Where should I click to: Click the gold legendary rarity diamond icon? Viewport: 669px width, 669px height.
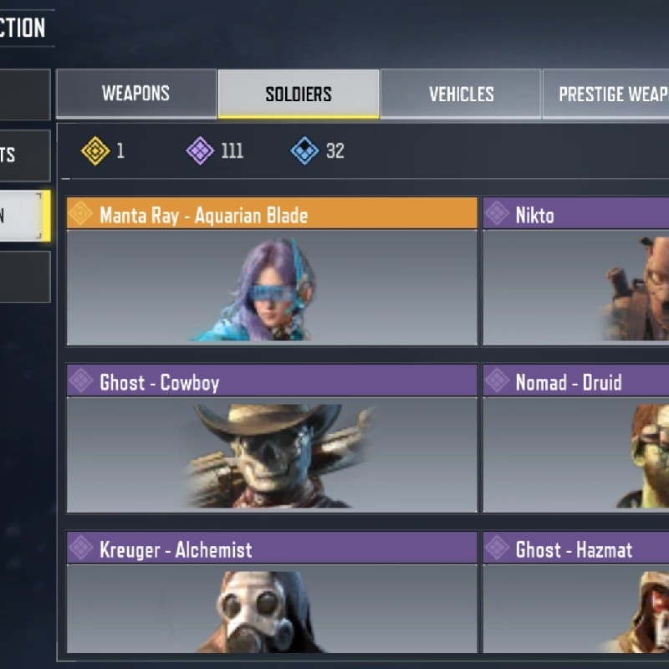click(x=95, y=151)
